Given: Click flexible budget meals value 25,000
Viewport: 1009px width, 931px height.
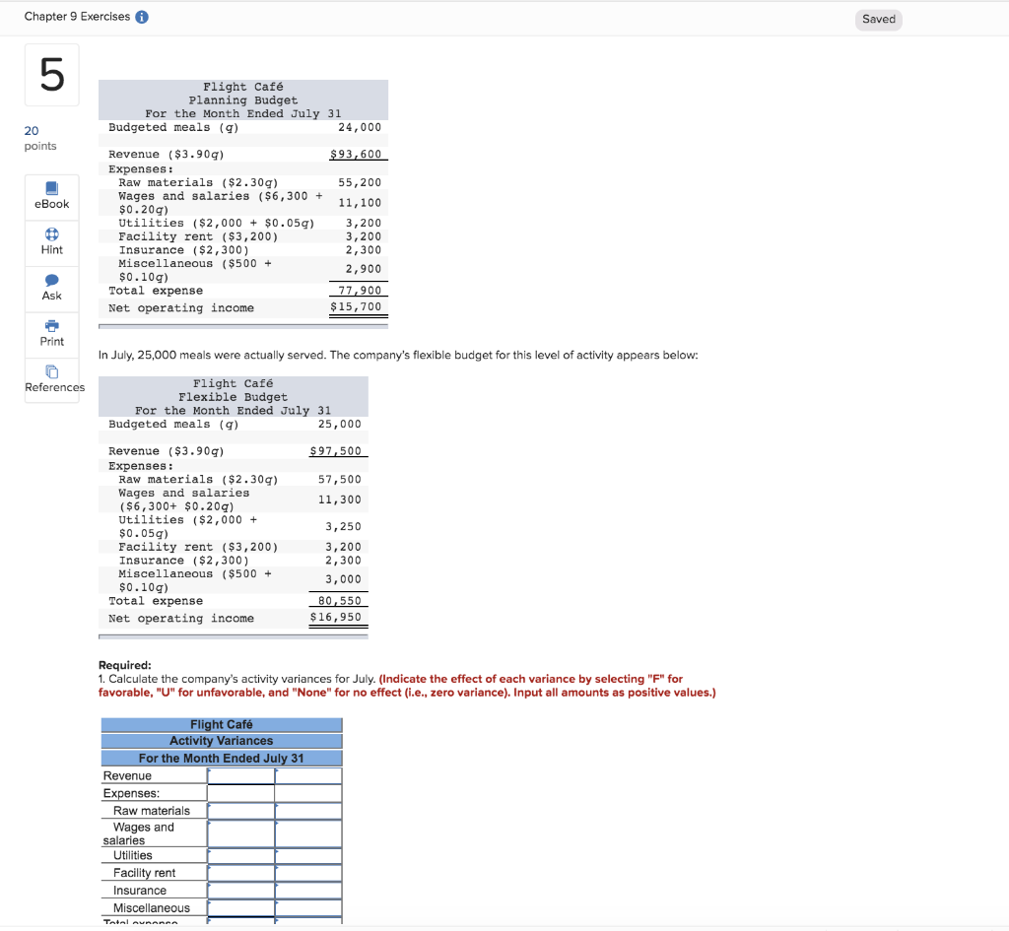Looking at the screenshot, I should pos(340,424).
